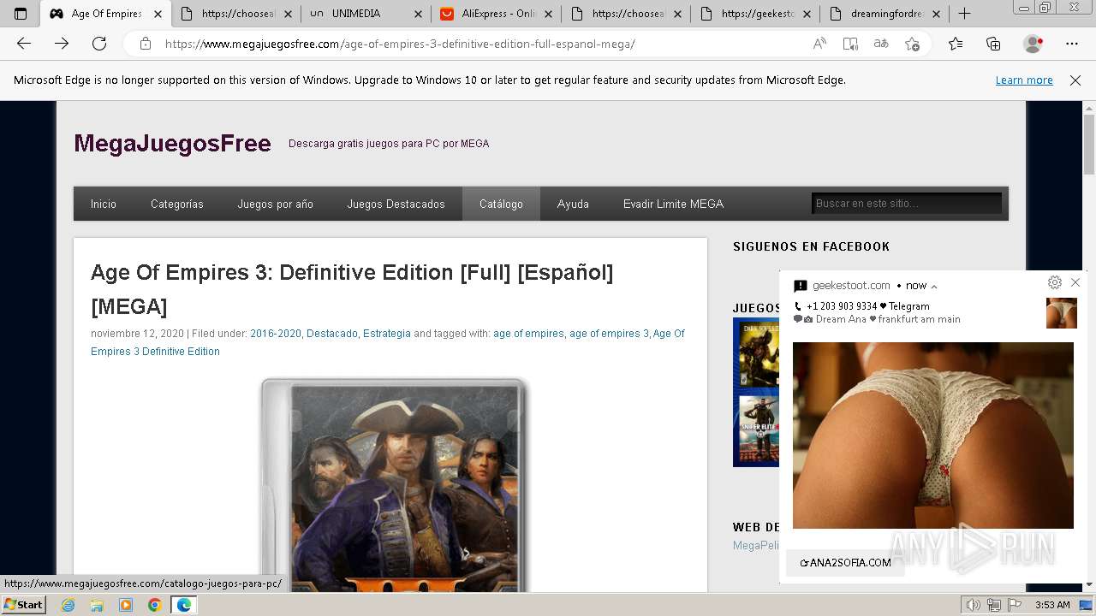Close the geekestoot.com notification popup
The image size is (1096, 616).
pos(1075,282)
